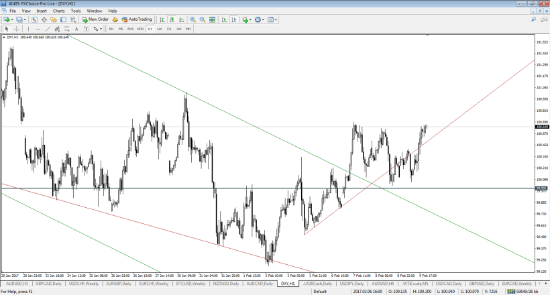The width and height of the screenshot is (550, 295).
Task: Select the Text Label tool
Action: pyautogui.click(x=86, y=29)
